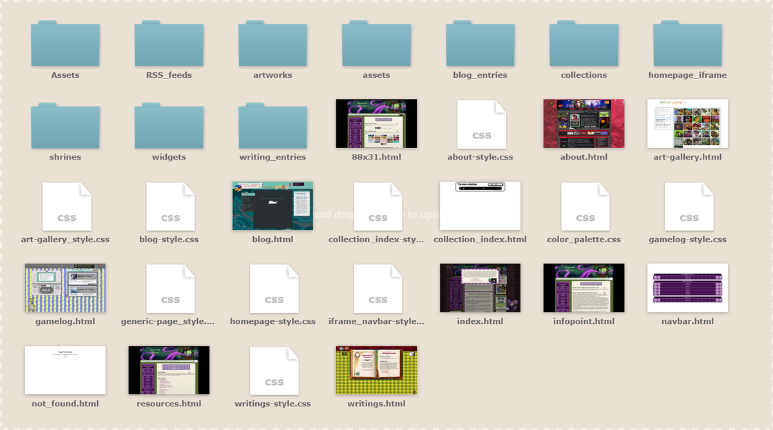The width and height of the screenshot is (773, 430).
Task: Open the RSS_feeds folder
Action: tap(169, 43)
